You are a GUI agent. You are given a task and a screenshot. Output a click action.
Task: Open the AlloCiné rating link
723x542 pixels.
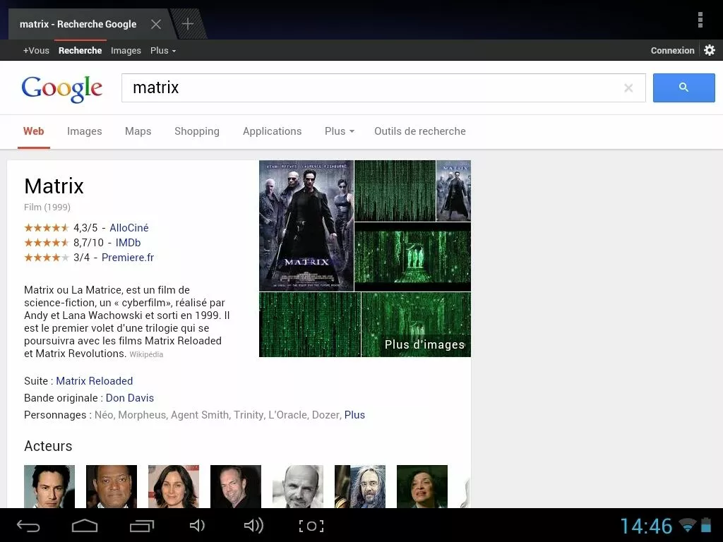pos(129,228)
